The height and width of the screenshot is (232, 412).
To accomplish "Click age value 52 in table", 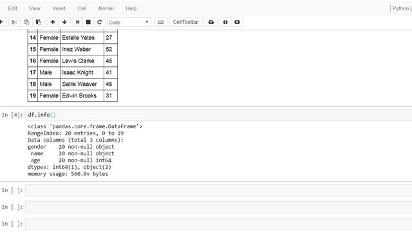I will coord(111,49).
